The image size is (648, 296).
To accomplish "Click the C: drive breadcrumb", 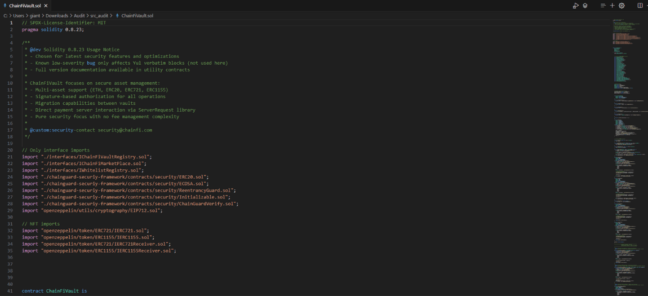I will pos(6,16).
